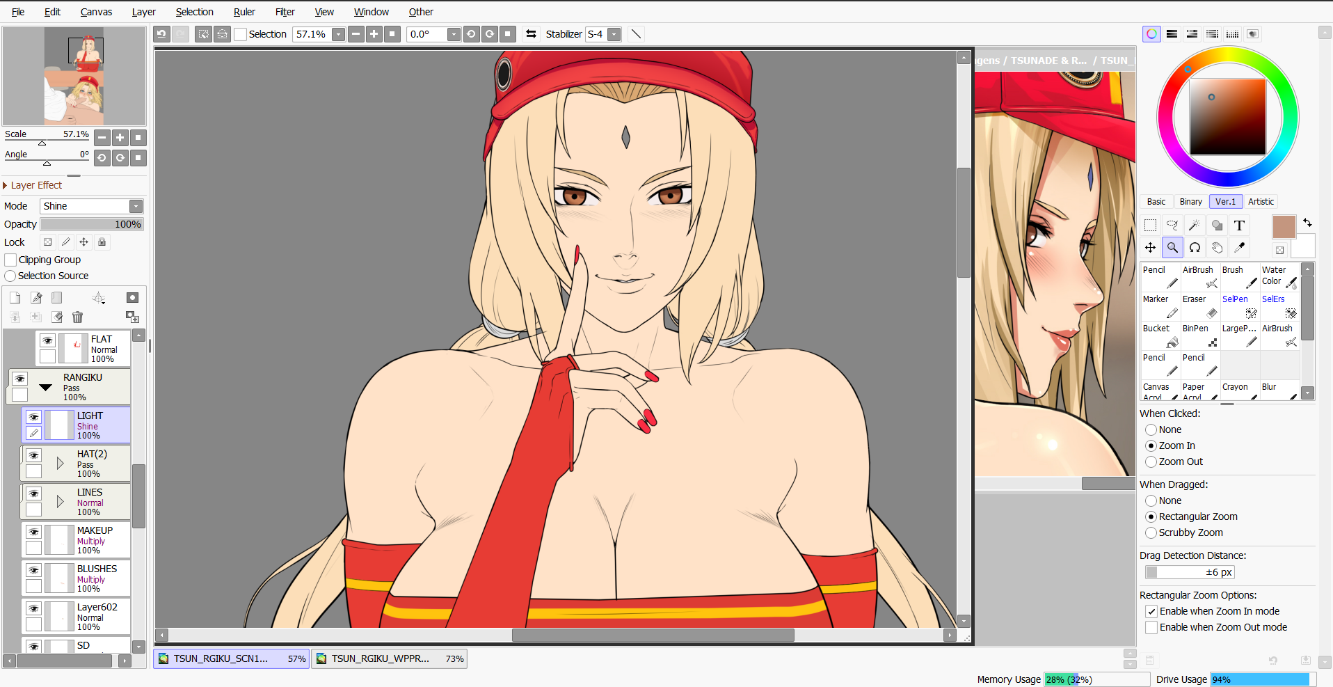Open the Stabilizer S-4 dropdown

[614, 34]
